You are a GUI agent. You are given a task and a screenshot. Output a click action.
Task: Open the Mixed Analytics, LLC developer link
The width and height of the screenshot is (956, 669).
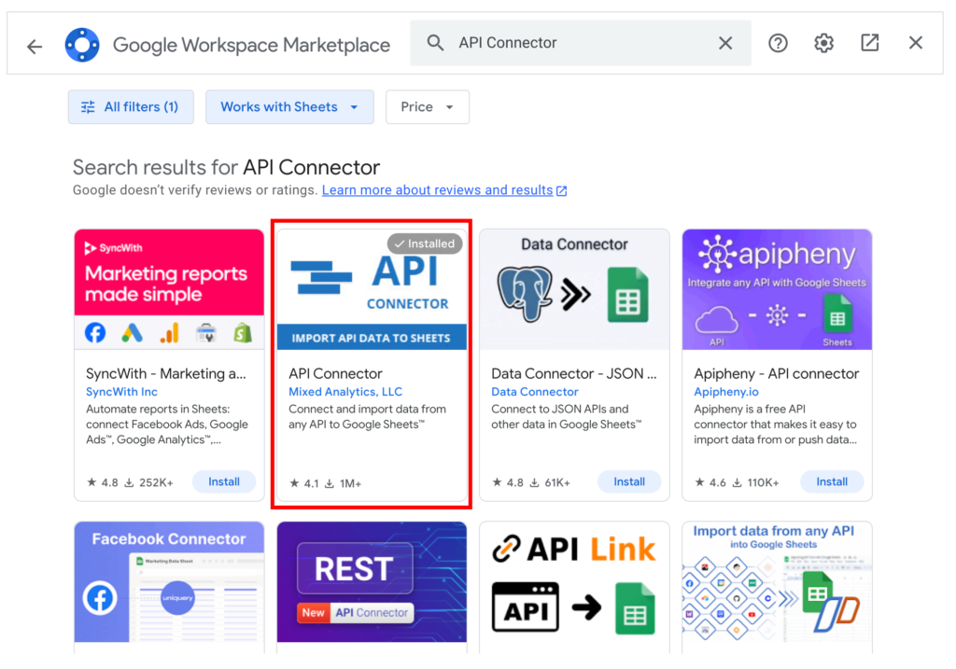coord(345,392)
